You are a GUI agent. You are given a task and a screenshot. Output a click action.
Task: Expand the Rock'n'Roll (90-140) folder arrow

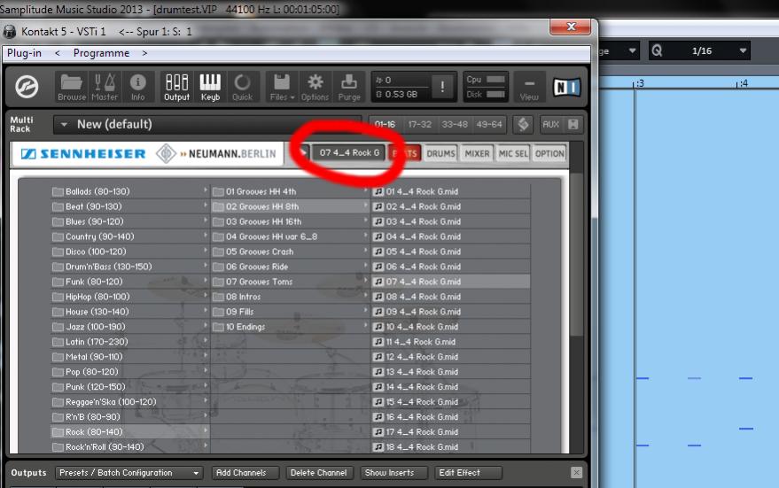pos(206,445)
